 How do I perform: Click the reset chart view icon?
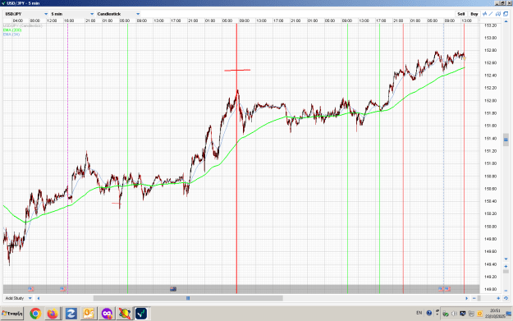click(x=506, y=298)
